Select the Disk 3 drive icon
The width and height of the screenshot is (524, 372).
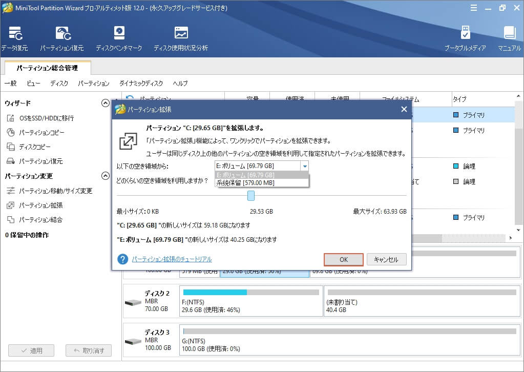coord(133,342)
